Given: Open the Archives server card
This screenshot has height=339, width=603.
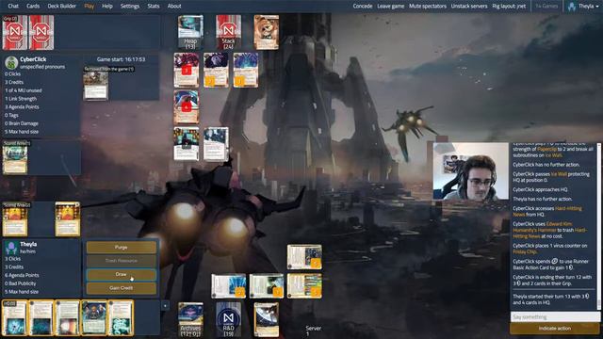Looking at the screenshot, I should [x=190, y=319].
